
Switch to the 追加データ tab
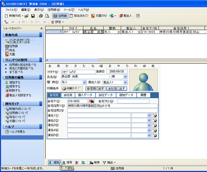126,95
